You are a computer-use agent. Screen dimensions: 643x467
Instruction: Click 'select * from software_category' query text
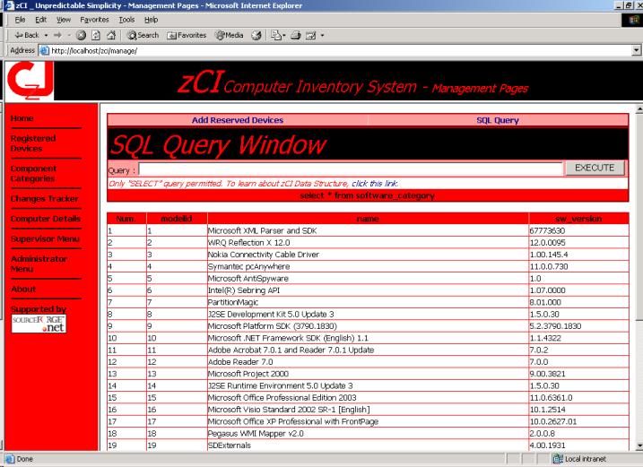pyautogui.click(x=368, y=195)
